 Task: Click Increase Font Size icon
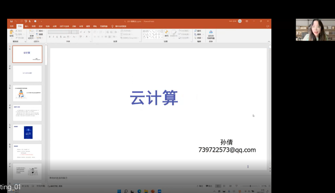point(81,32)
